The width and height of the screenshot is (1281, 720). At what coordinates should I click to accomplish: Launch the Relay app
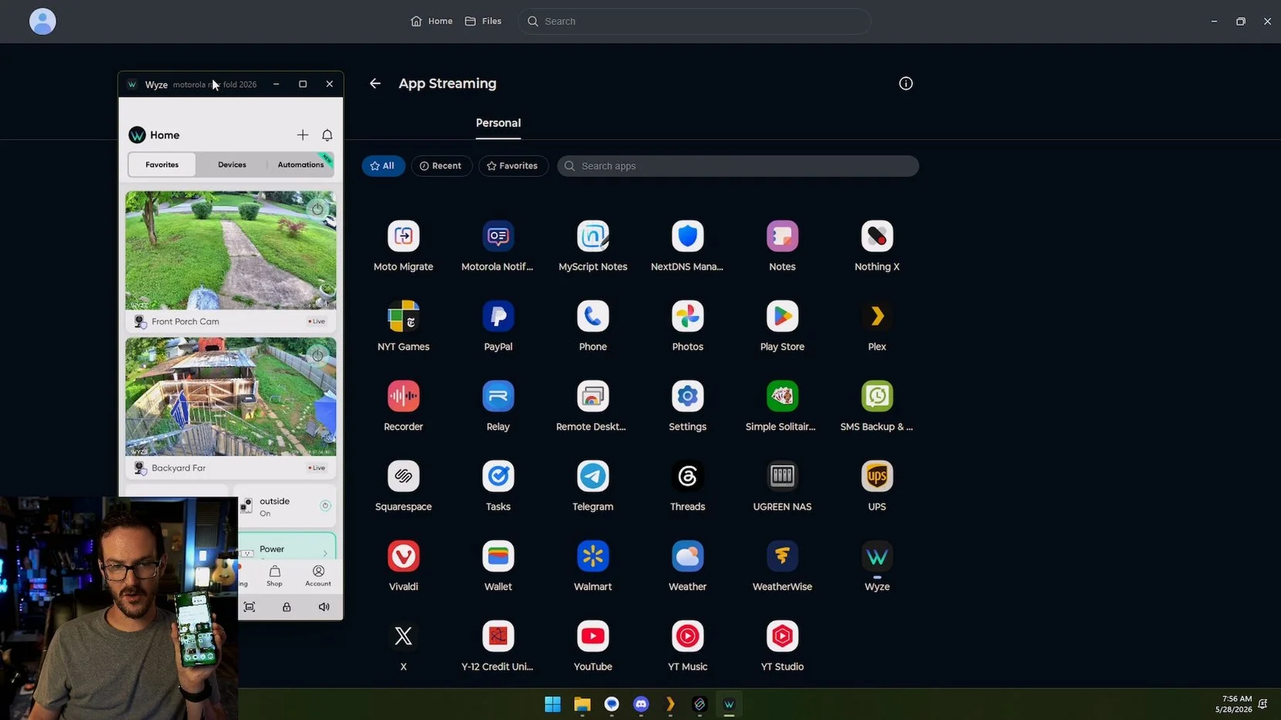tap(498, 396)
